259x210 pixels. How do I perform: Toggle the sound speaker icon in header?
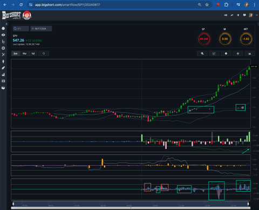pyautogui.click(x=226, y=15)
